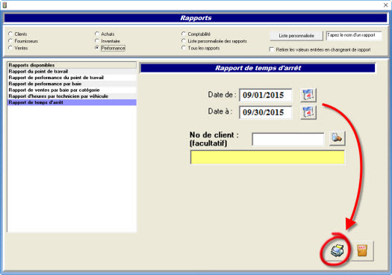Select the Clients radio button
The image size is (392, 275).
point(10,34)
